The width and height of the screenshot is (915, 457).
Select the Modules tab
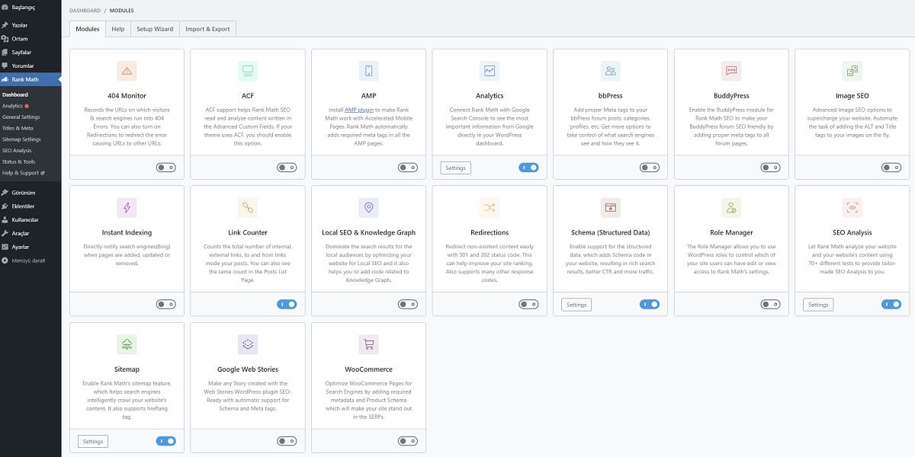[x=88, y=29]
